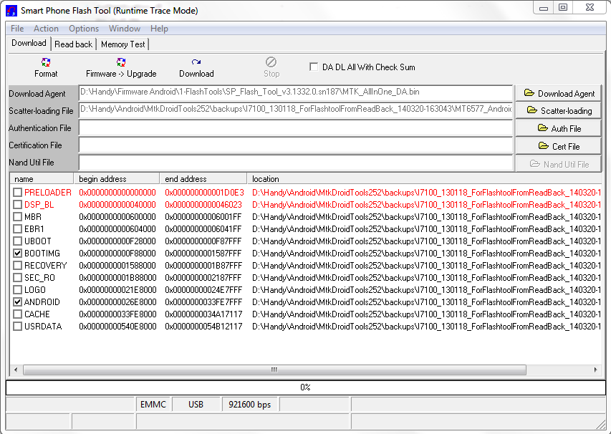The image size is (611, 434).
Task: Click the Nand Util File input field
Action: pyautogui.click(x=296, y=163)
